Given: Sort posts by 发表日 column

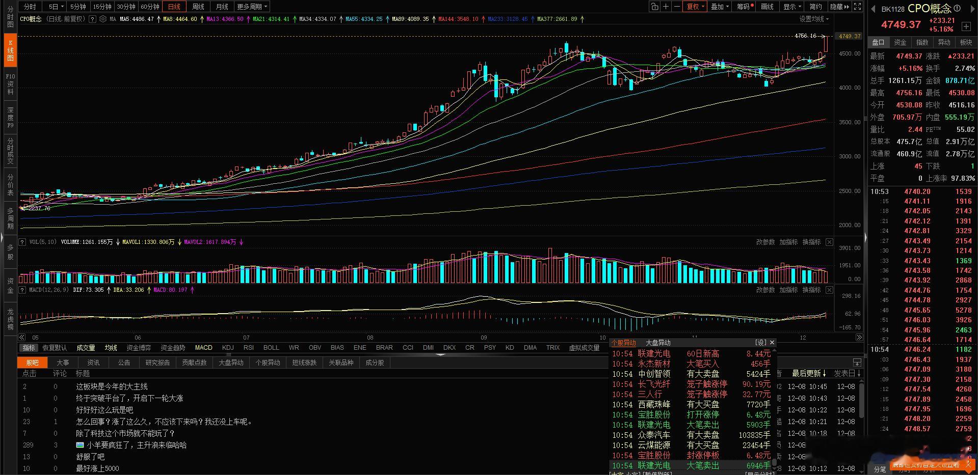Looking at the screenshot, I should [848, 374].
